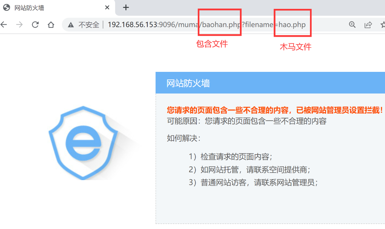The width and height of the screenshot is (385, 229).
Task: Click the 网站防火墙 blue header banner
Action: [x=270, y=83]
